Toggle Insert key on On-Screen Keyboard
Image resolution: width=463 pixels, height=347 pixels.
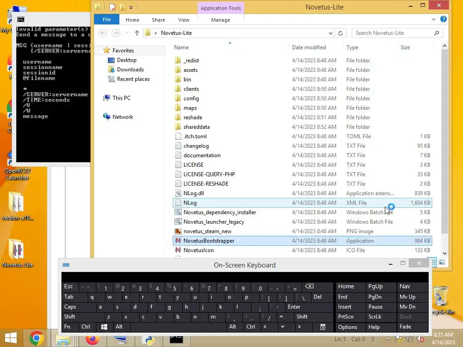pos(351,307)
